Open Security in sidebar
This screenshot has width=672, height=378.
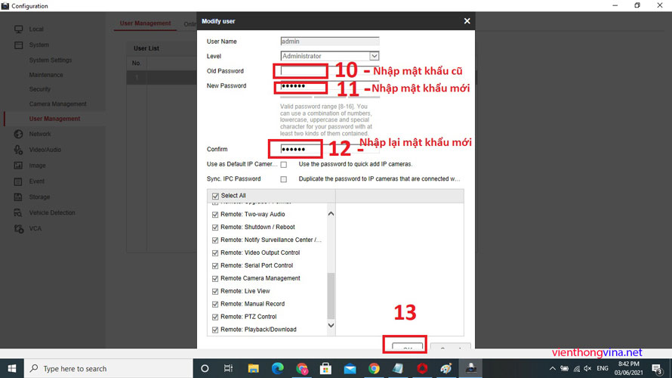pos(40,89)
